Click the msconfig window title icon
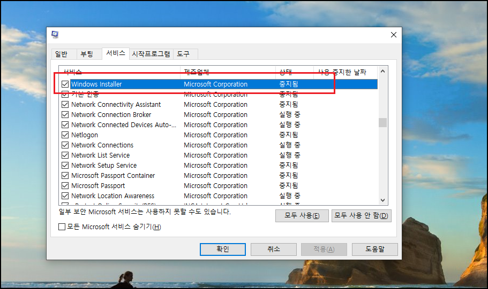The width and height of the screenshot is (488, 289). [55, 35]
